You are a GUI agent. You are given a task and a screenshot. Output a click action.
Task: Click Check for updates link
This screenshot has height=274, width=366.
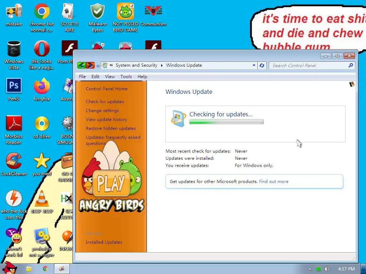(x=105, y=102)
